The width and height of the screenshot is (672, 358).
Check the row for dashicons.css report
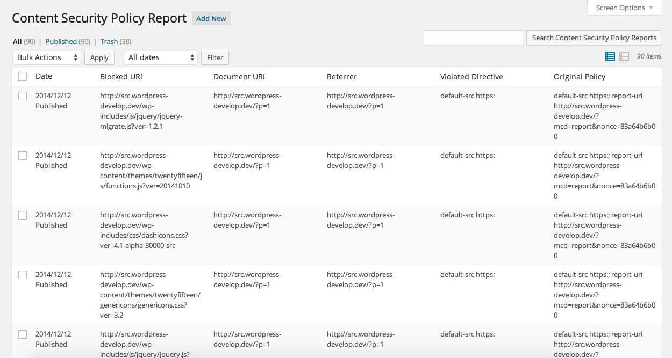23,215
